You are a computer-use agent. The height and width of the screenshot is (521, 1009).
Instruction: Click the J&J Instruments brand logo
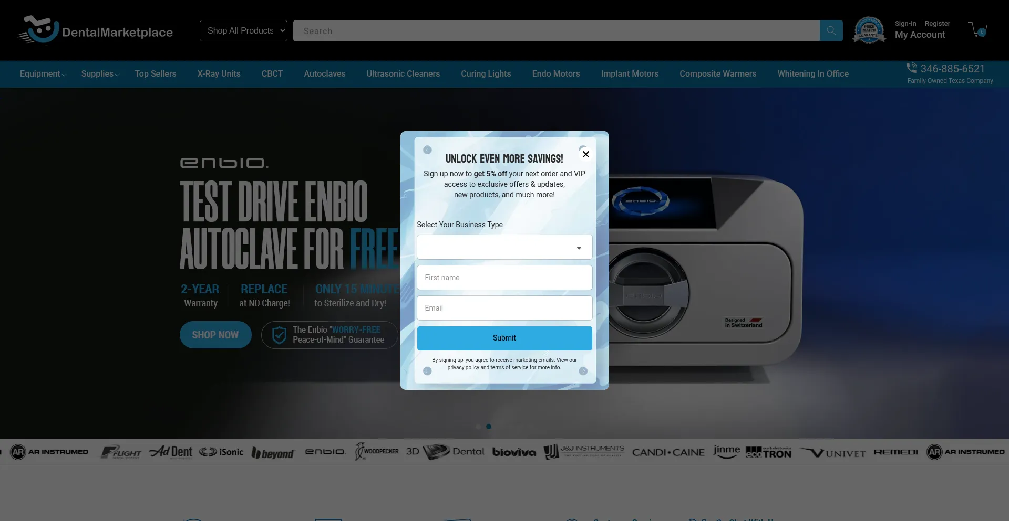click(x=584, y=451)
